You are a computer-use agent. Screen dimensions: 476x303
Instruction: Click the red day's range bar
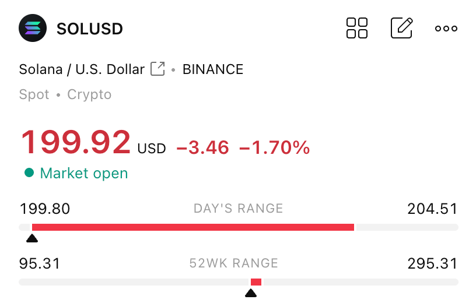point(193,227)
